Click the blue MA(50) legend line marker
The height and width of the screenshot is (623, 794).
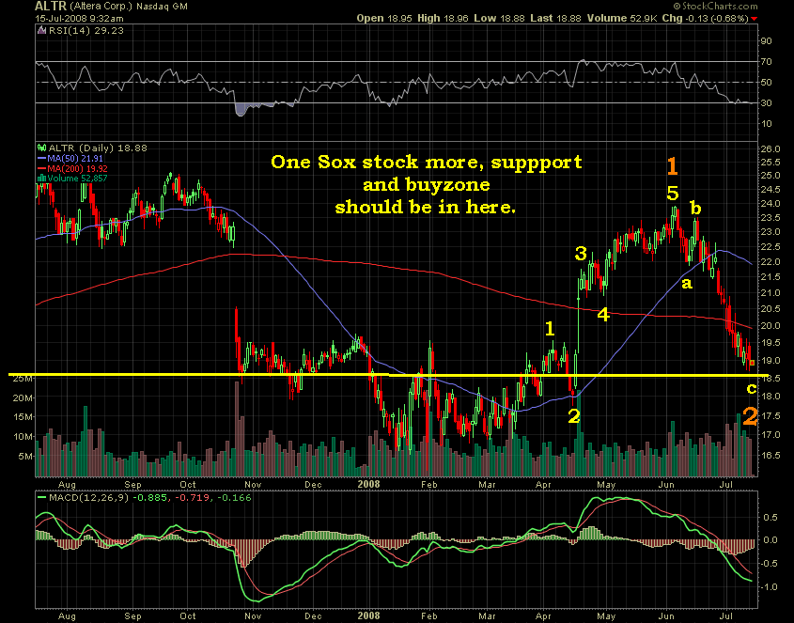pos(42,159)
